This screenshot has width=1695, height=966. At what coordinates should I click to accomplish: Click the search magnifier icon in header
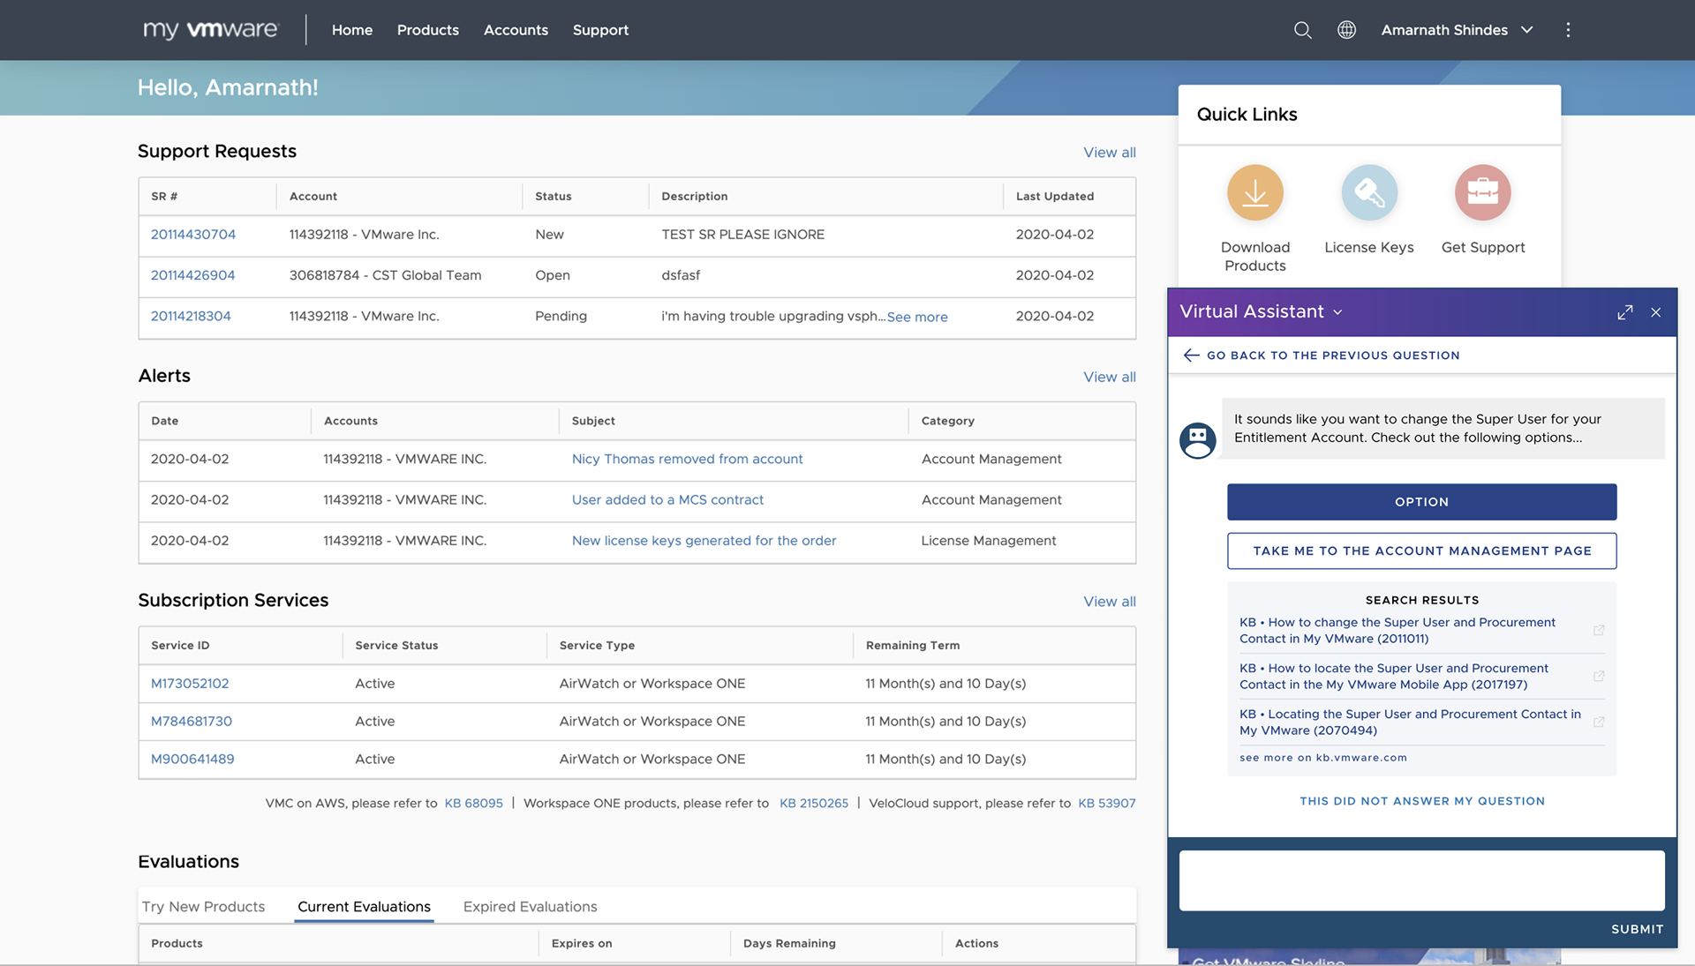click(1302, 30)
